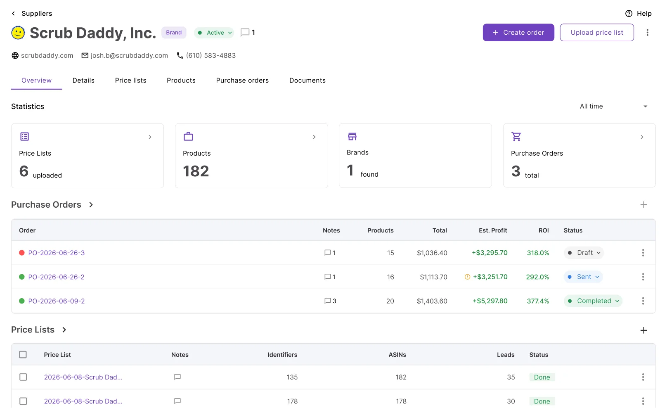Open notes for price list with 30 leads
The height and width of the screenshot is (408, 667).
tap(177, 401)
